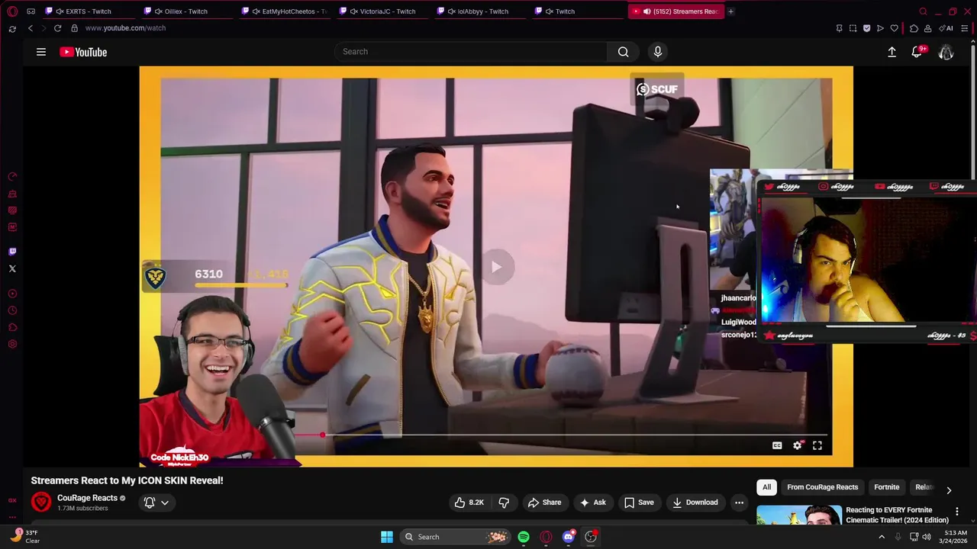Select the From CouRage Reacts chip
977x549 pixels.
point(822,487)
